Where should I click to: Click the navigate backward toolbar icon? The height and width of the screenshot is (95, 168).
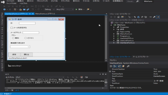pyautogui.click(x=4, y=9)
